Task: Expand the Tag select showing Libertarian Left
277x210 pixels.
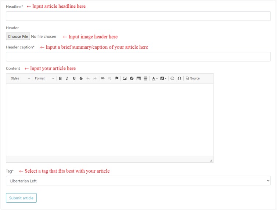Action: (x=138, y=181)
